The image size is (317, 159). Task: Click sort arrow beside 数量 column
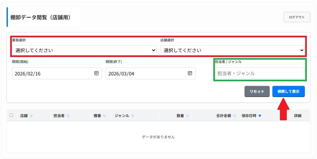(x=187, y=116)
